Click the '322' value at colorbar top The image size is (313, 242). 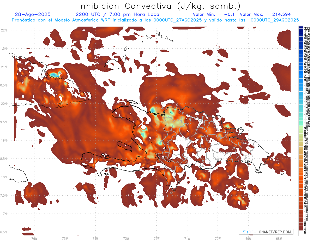click(307, 28)
